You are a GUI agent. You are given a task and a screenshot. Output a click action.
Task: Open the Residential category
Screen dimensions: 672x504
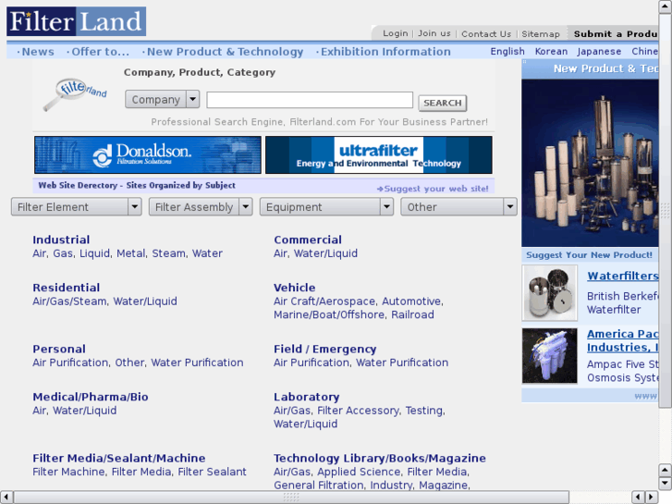pyautogui.click(x=66, y=288)
